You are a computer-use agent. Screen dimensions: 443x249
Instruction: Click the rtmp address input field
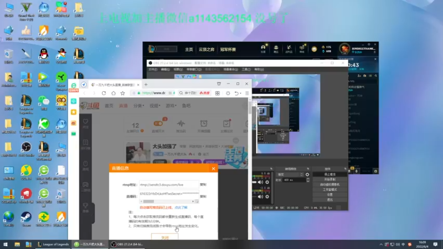tap(169, 185)
